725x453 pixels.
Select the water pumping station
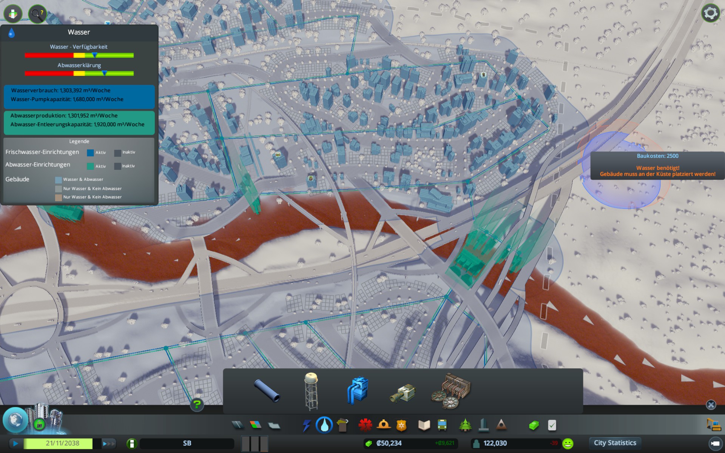357,391
